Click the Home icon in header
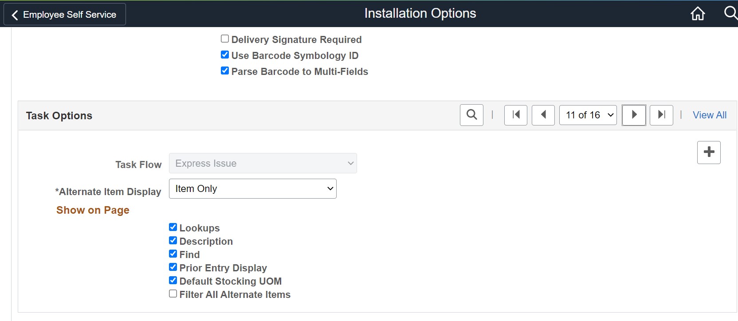This screenshot has height=321, width=738. (x=698, y=14)
